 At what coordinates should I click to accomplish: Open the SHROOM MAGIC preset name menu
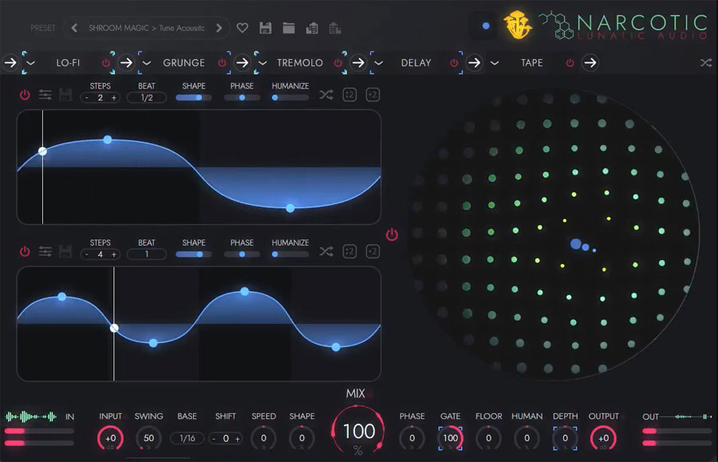click(x=147, y=28)
